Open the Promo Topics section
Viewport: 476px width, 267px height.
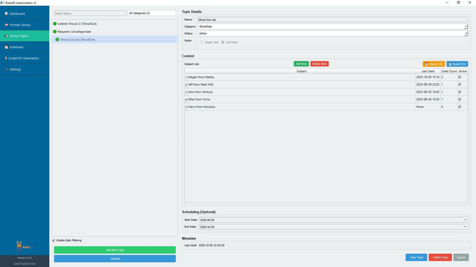point(19,36)
